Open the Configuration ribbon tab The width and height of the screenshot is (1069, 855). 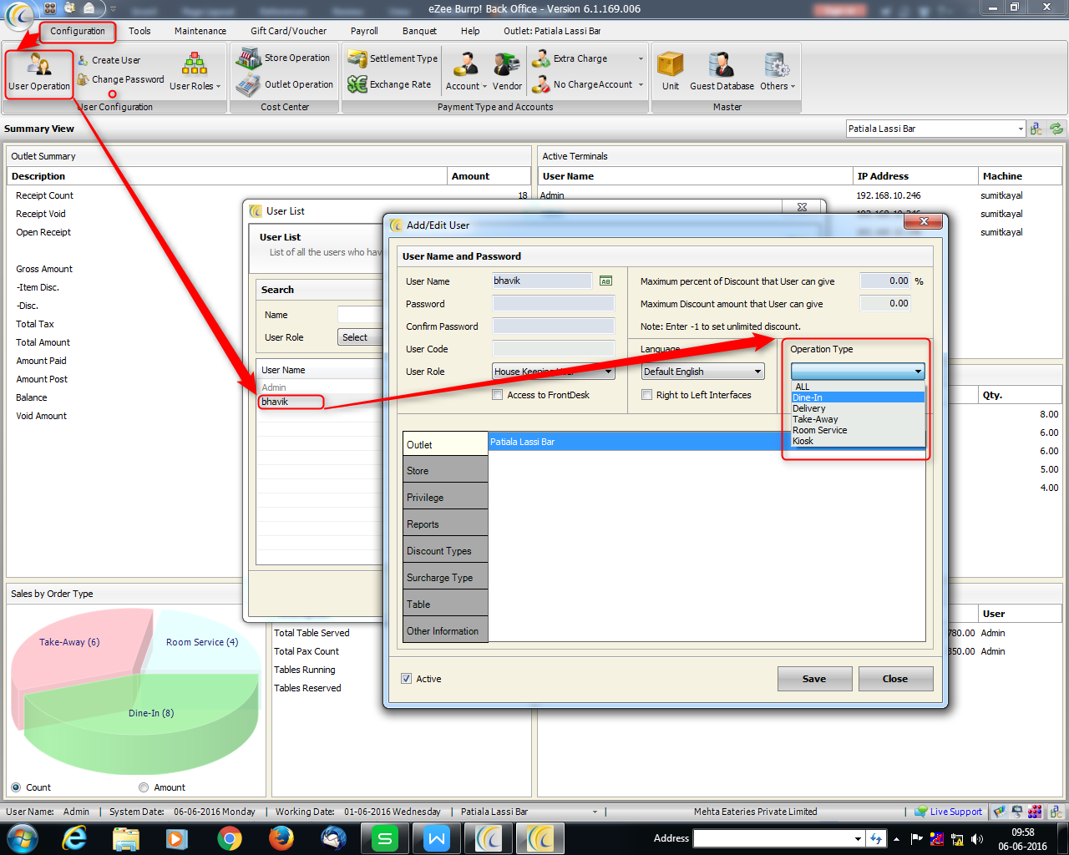[78, 31]
